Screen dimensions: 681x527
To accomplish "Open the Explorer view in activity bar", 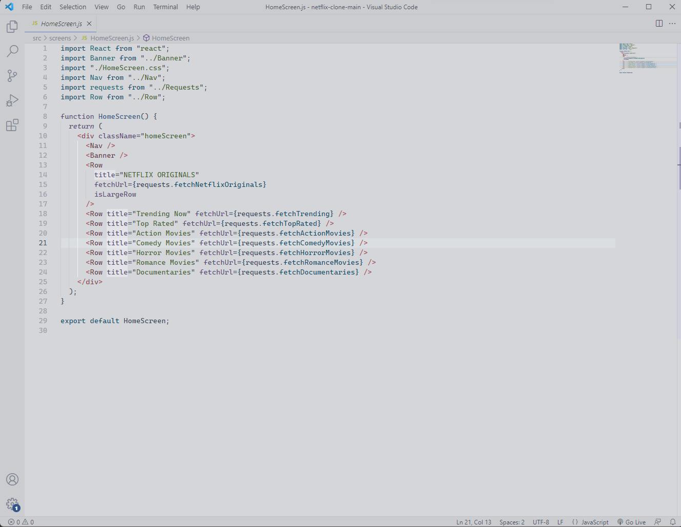I will (x=12, y=27).
